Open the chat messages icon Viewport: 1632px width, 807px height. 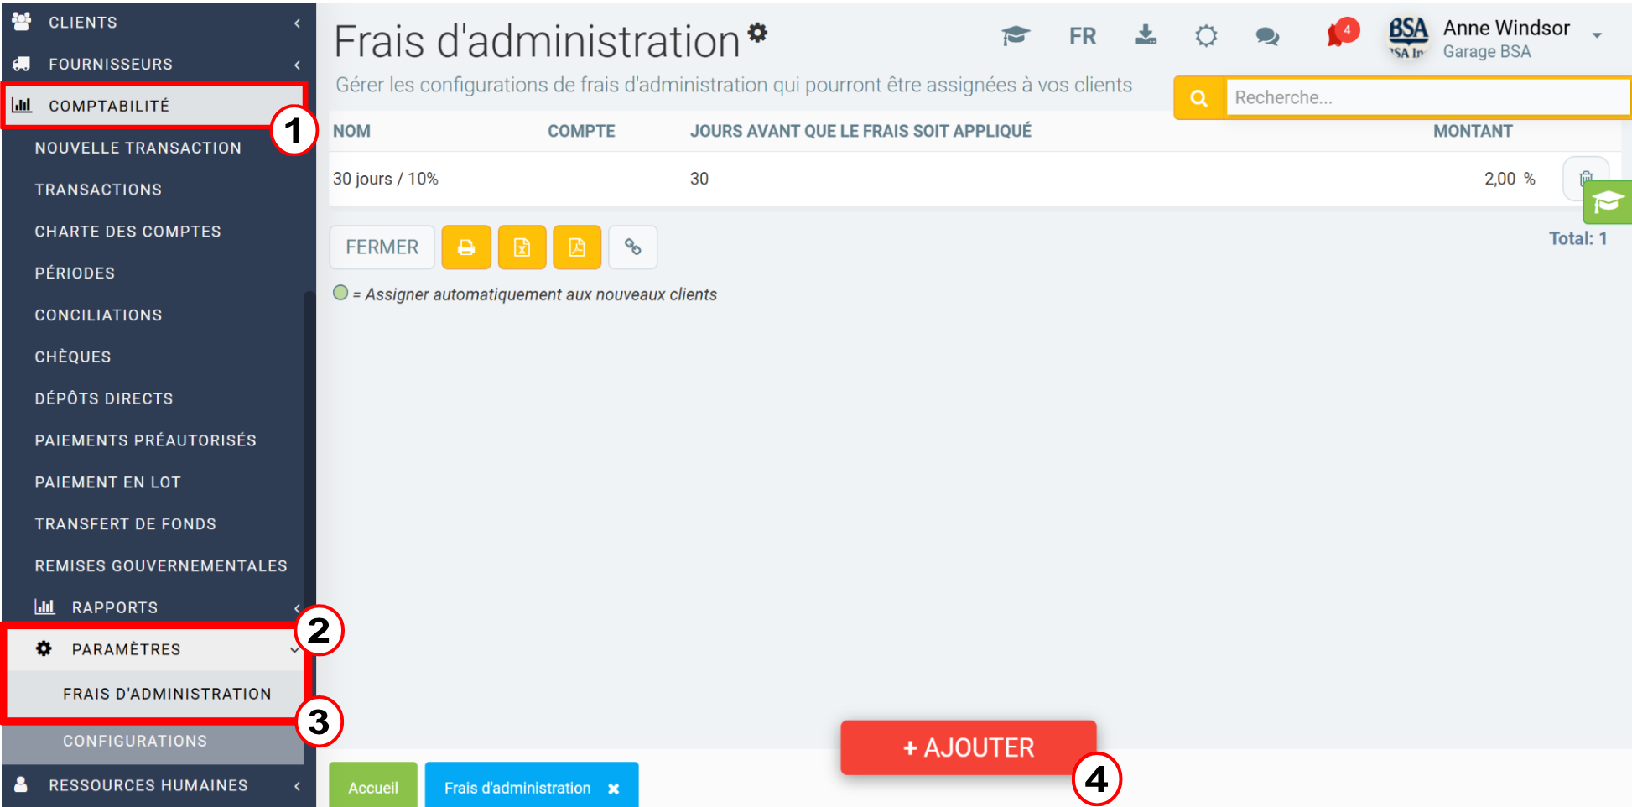(1267, 36)
